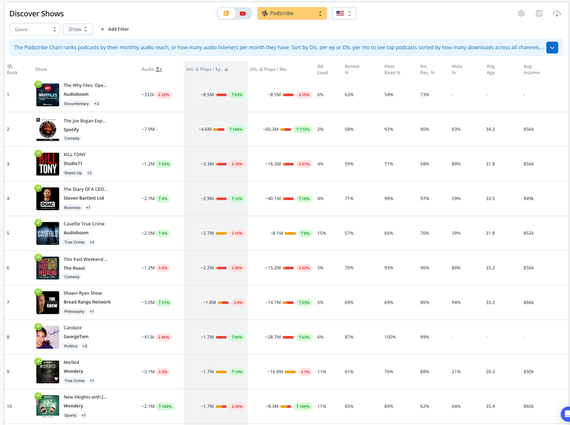570x425 pixels.
Task: Click the Shawn Ryan Show artwork
Action: pyautogui.click(x=48, y=303)
